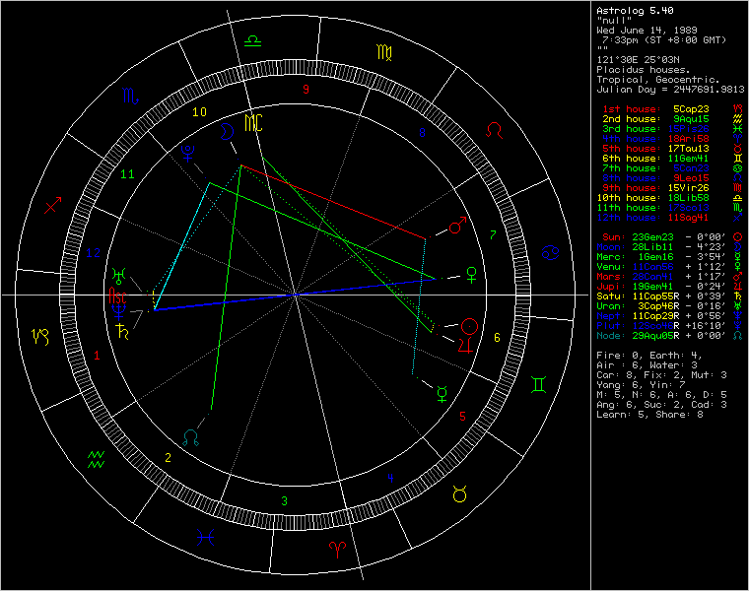
Task: Click the Mars planet glyph inside the wheel
Action: 457,228
